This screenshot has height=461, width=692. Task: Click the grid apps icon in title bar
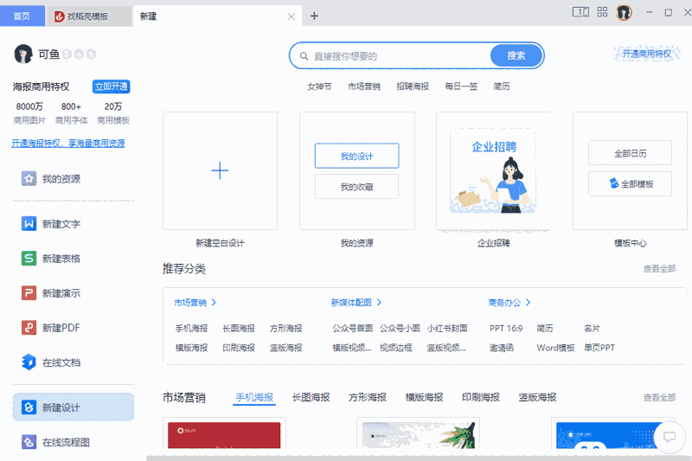602,12
